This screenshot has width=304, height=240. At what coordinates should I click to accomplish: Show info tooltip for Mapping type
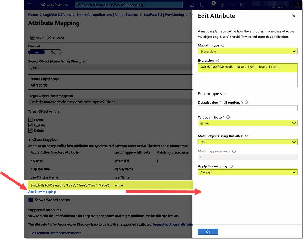click(223, 45)
